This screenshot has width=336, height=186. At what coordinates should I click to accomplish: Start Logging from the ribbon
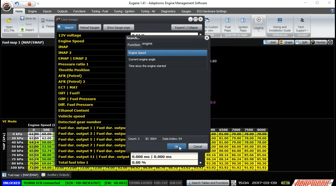tap(258, 23)
